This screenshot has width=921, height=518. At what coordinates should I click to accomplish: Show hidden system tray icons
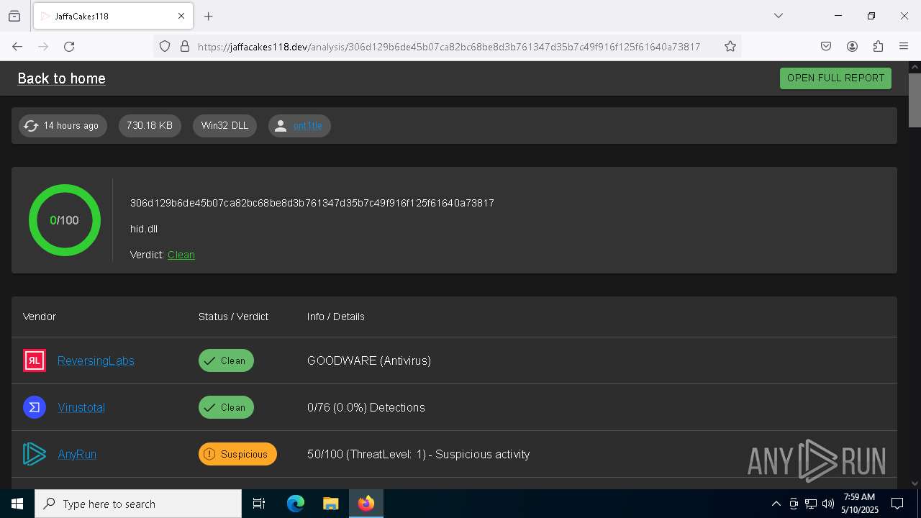pyautogui.click(x=776, y=504)
